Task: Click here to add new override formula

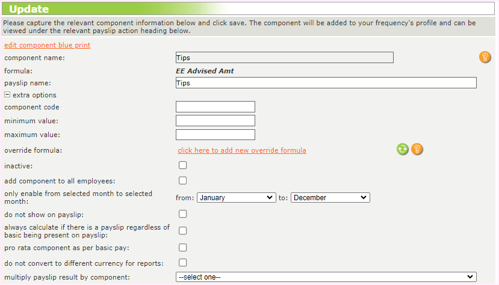Action: tap(241, 150)
